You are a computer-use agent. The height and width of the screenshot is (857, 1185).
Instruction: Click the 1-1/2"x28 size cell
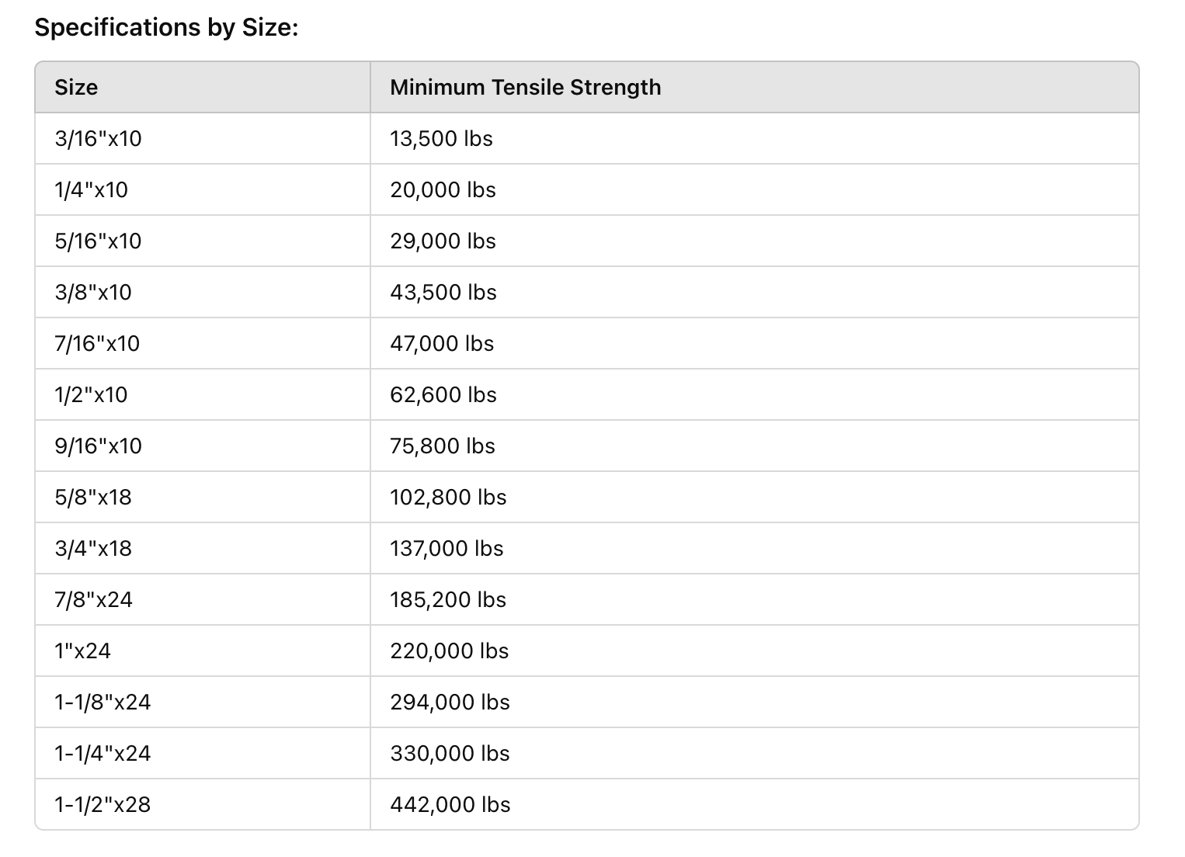203,804
